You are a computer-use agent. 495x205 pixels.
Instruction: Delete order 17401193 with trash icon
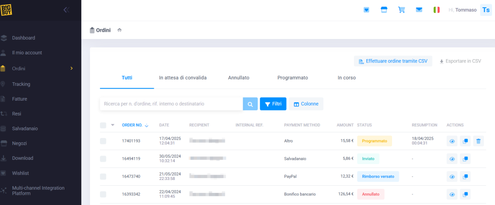point(478,141)
